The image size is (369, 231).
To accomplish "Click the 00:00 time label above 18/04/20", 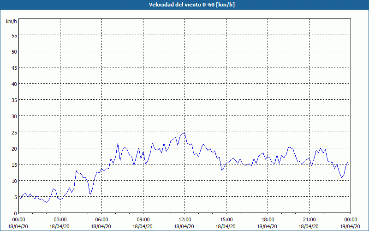I will click(18, 220).
